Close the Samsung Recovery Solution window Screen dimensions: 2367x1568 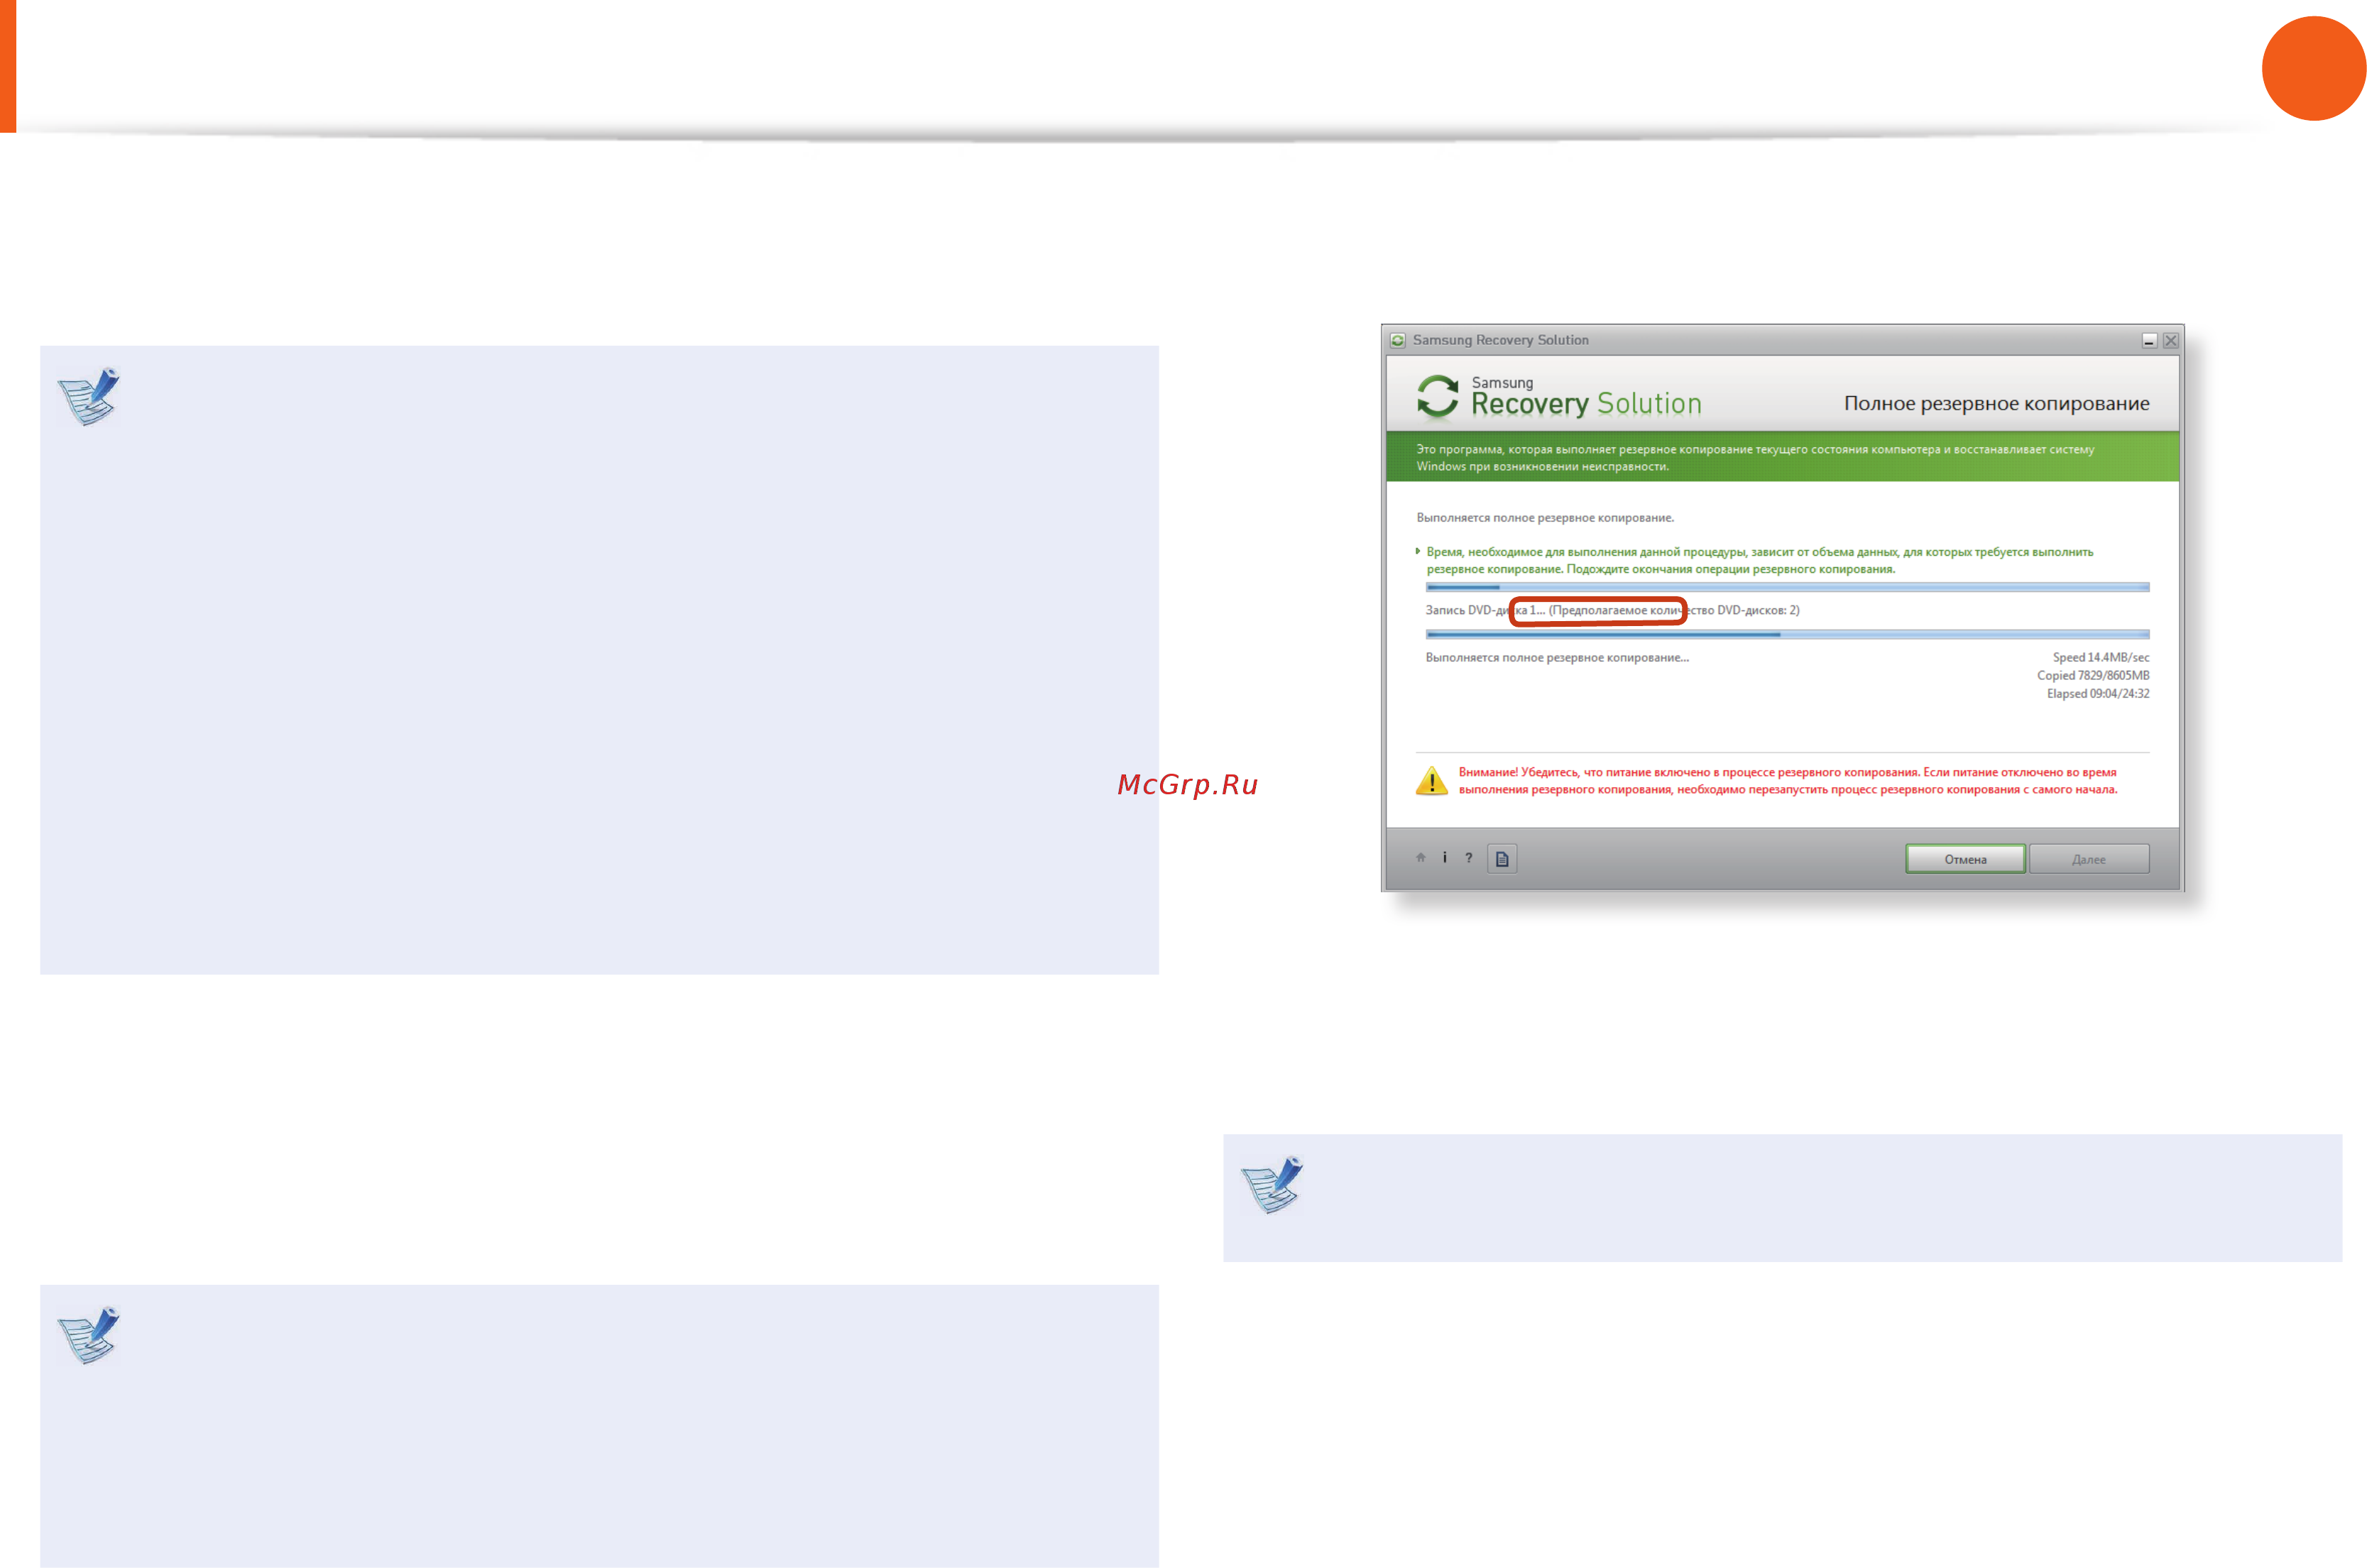[2170, 340]
